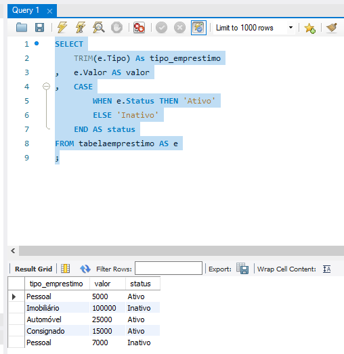The height and width of the screenshot is (354, 344).
Task: Export recordset to external file
Action: [242, 269]
